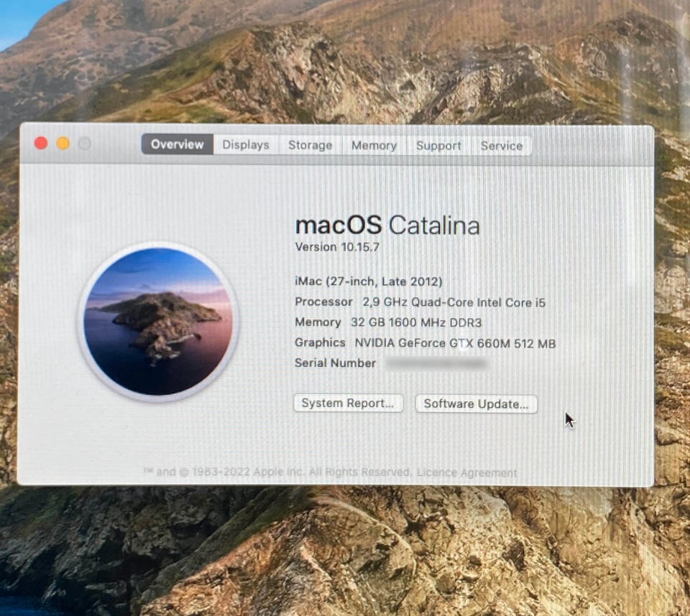Select the Memory tab

pyautogui.click(x=374, y=146)
